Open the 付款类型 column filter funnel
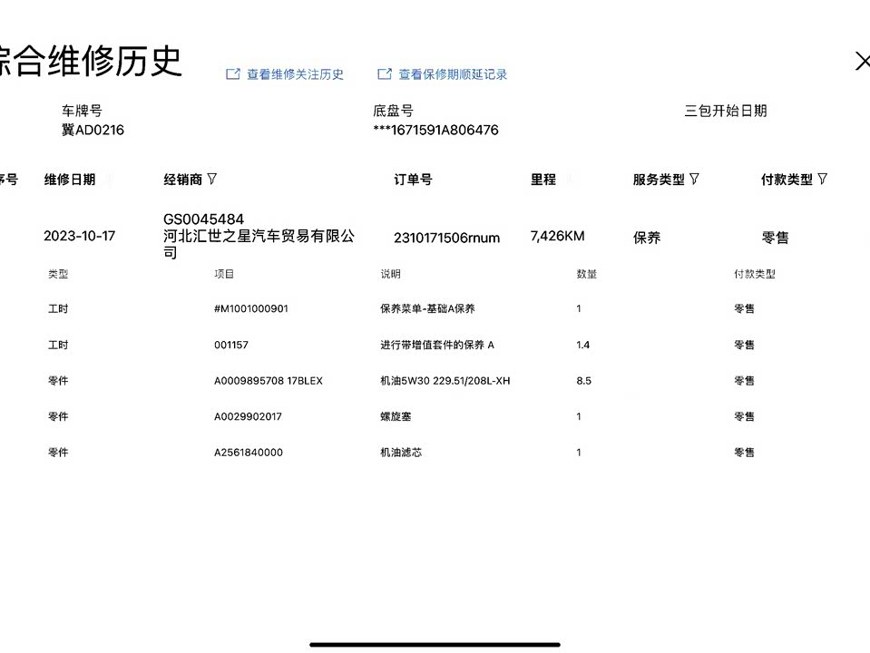Viewport: 870px width, 653px height. (822, 180)
